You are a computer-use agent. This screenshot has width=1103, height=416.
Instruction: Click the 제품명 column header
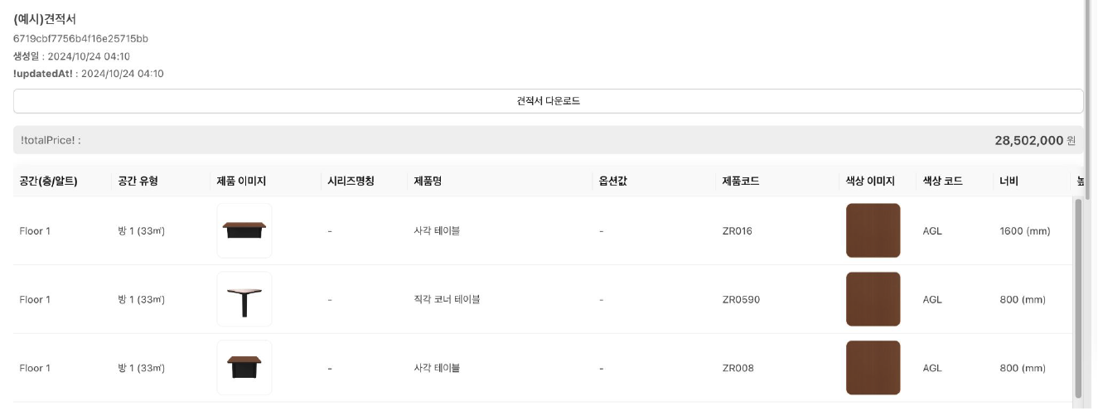(x=428, y=181)
